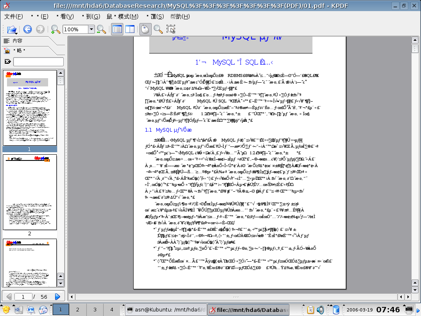Zoom out with the magnifier minus icon
Screen dimensions: 421x316
(102, 29)
